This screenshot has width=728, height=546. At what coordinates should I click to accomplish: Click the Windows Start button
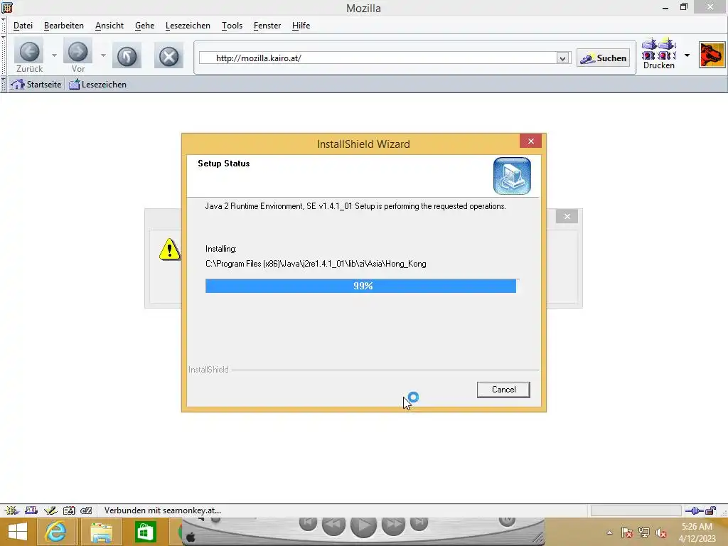18,532
